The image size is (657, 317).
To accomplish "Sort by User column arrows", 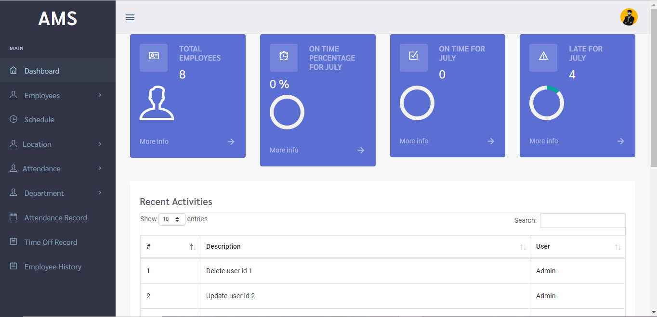I will click(x=618, y=247).
